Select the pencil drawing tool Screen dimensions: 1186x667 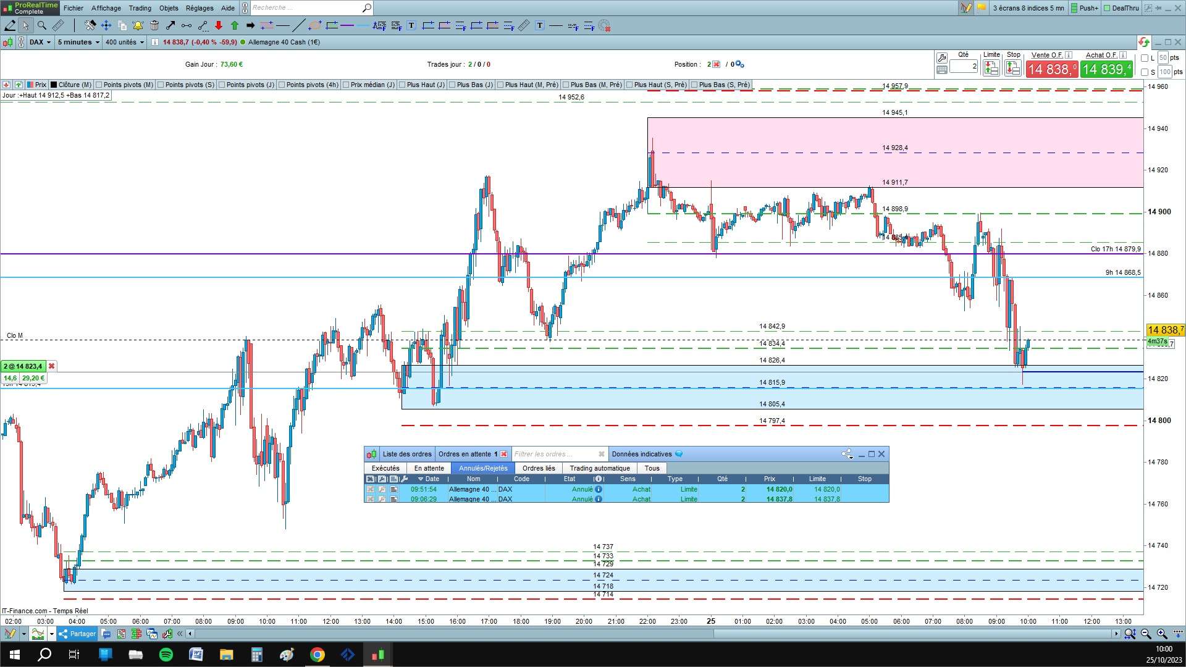pos(10,25)
